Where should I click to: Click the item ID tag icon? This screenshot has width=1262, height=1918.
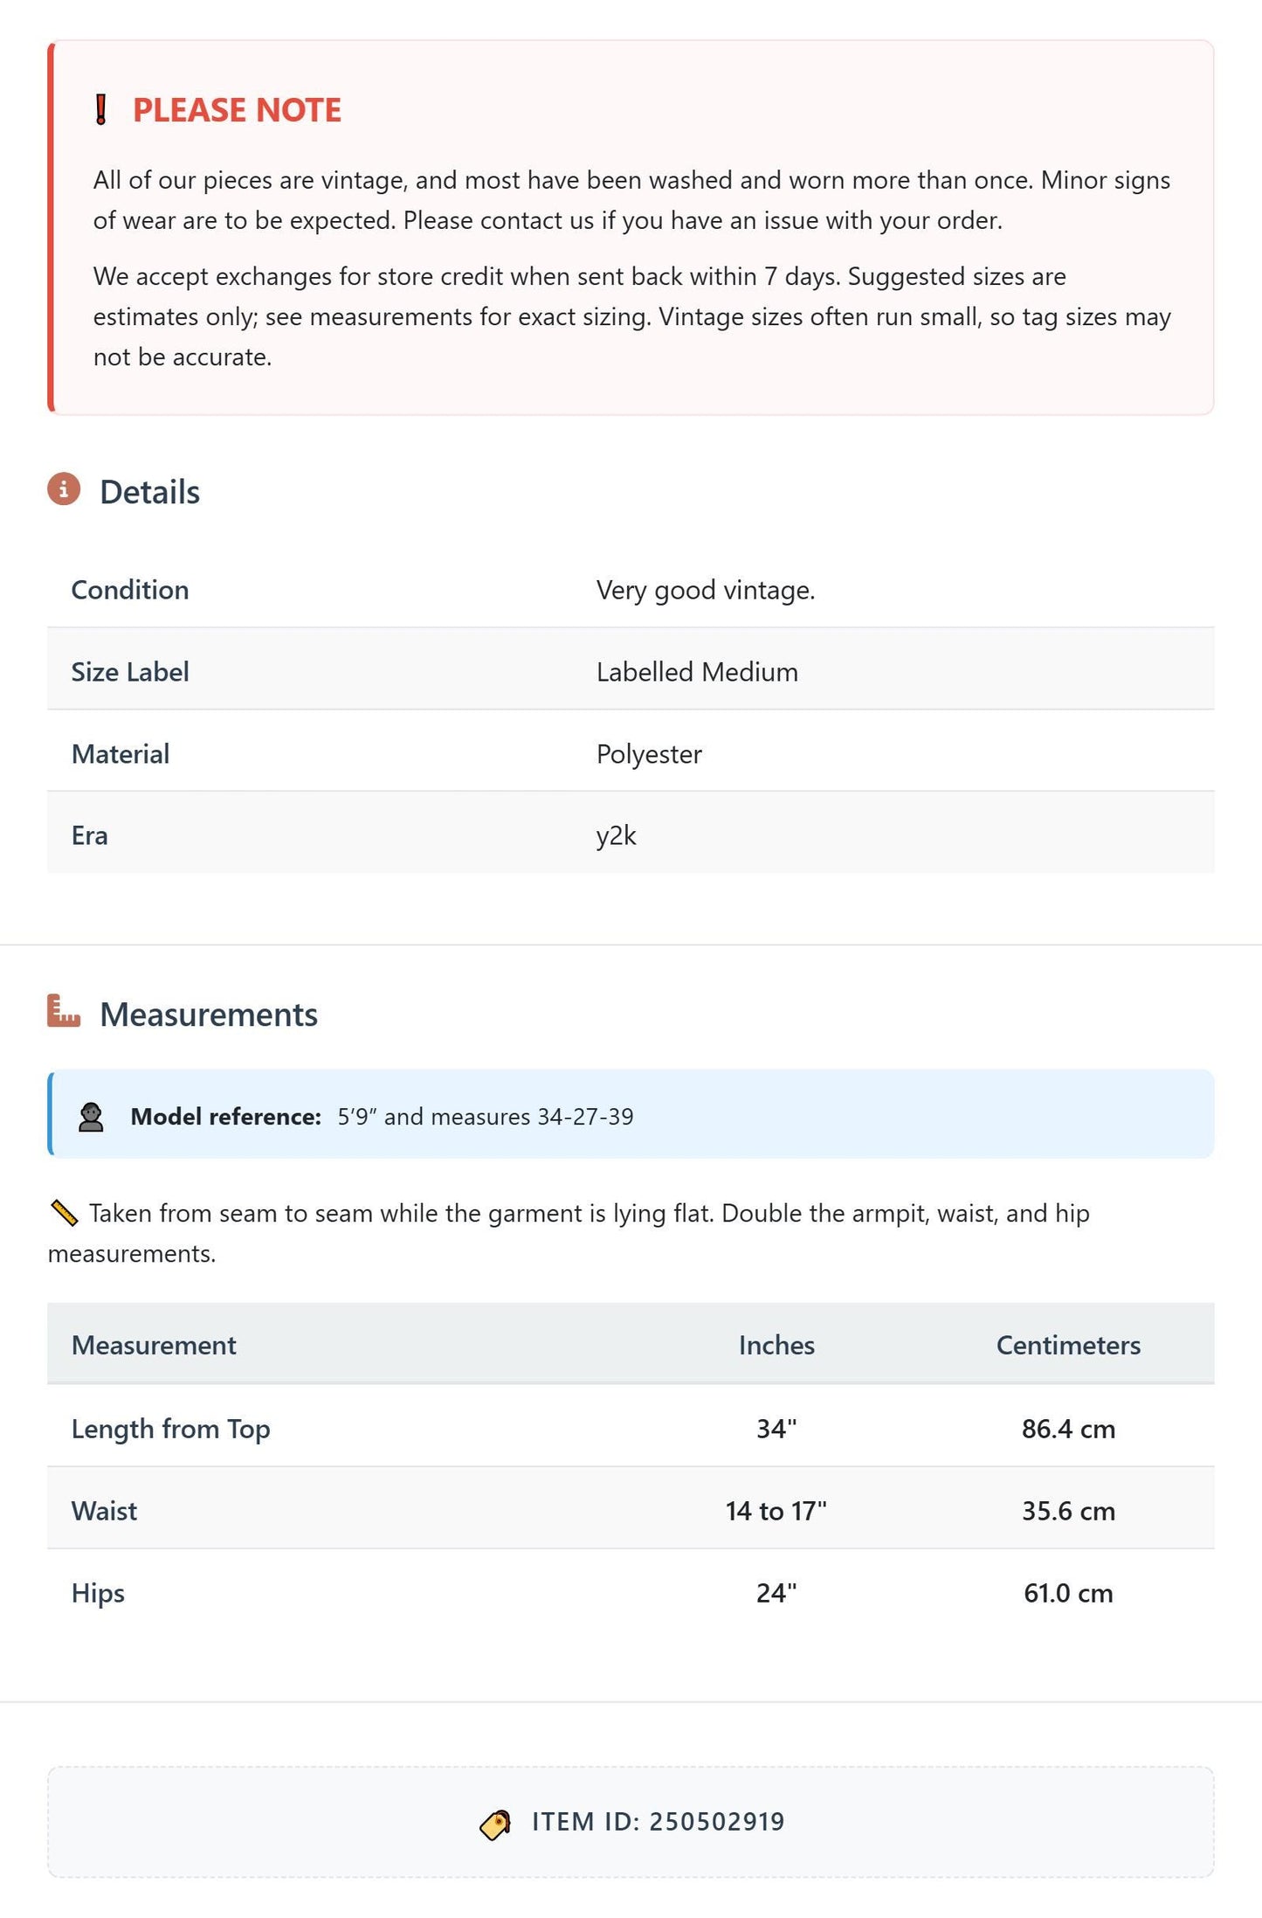click(495, 1824)
